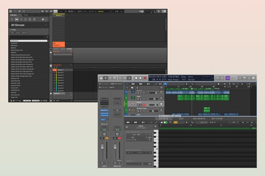Expand the トラック Inst 6 disclosure triangle
The width and height of the screenshot is (265, 176).
pyautogui.click(x=100, y=88)
